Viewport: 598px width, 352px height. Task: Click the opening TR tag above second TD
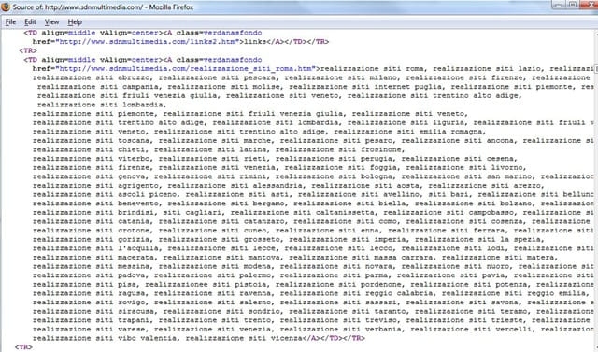[28, 50]
